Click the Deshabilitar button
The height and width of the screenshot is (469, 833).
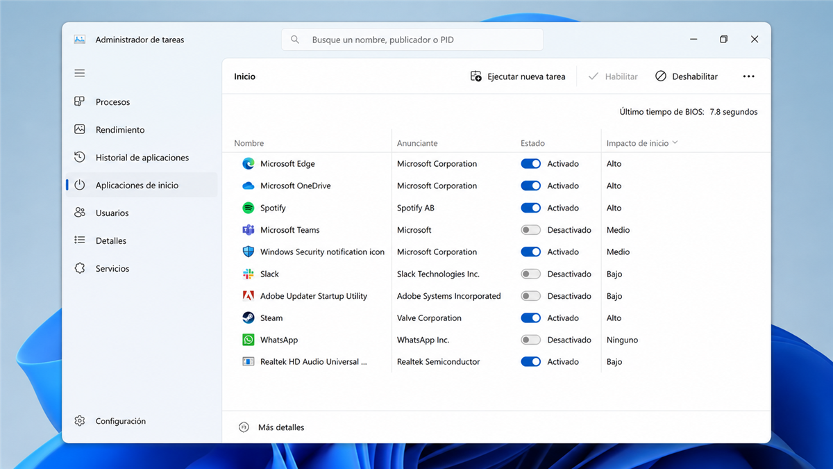(687, 76)
